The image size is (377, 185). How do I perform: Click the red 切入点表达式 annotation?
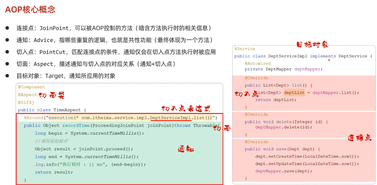[186, 108]
